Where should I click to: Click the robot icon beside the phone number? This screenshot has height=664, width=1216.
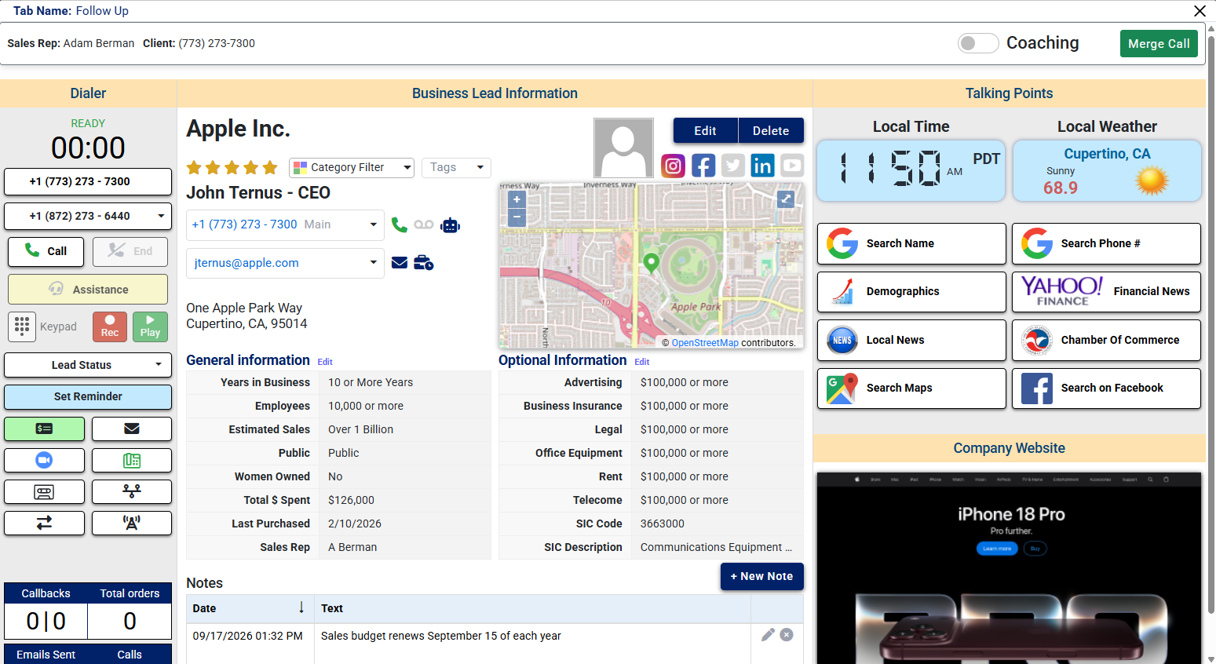pyautogui.click(x=450, y=225)
